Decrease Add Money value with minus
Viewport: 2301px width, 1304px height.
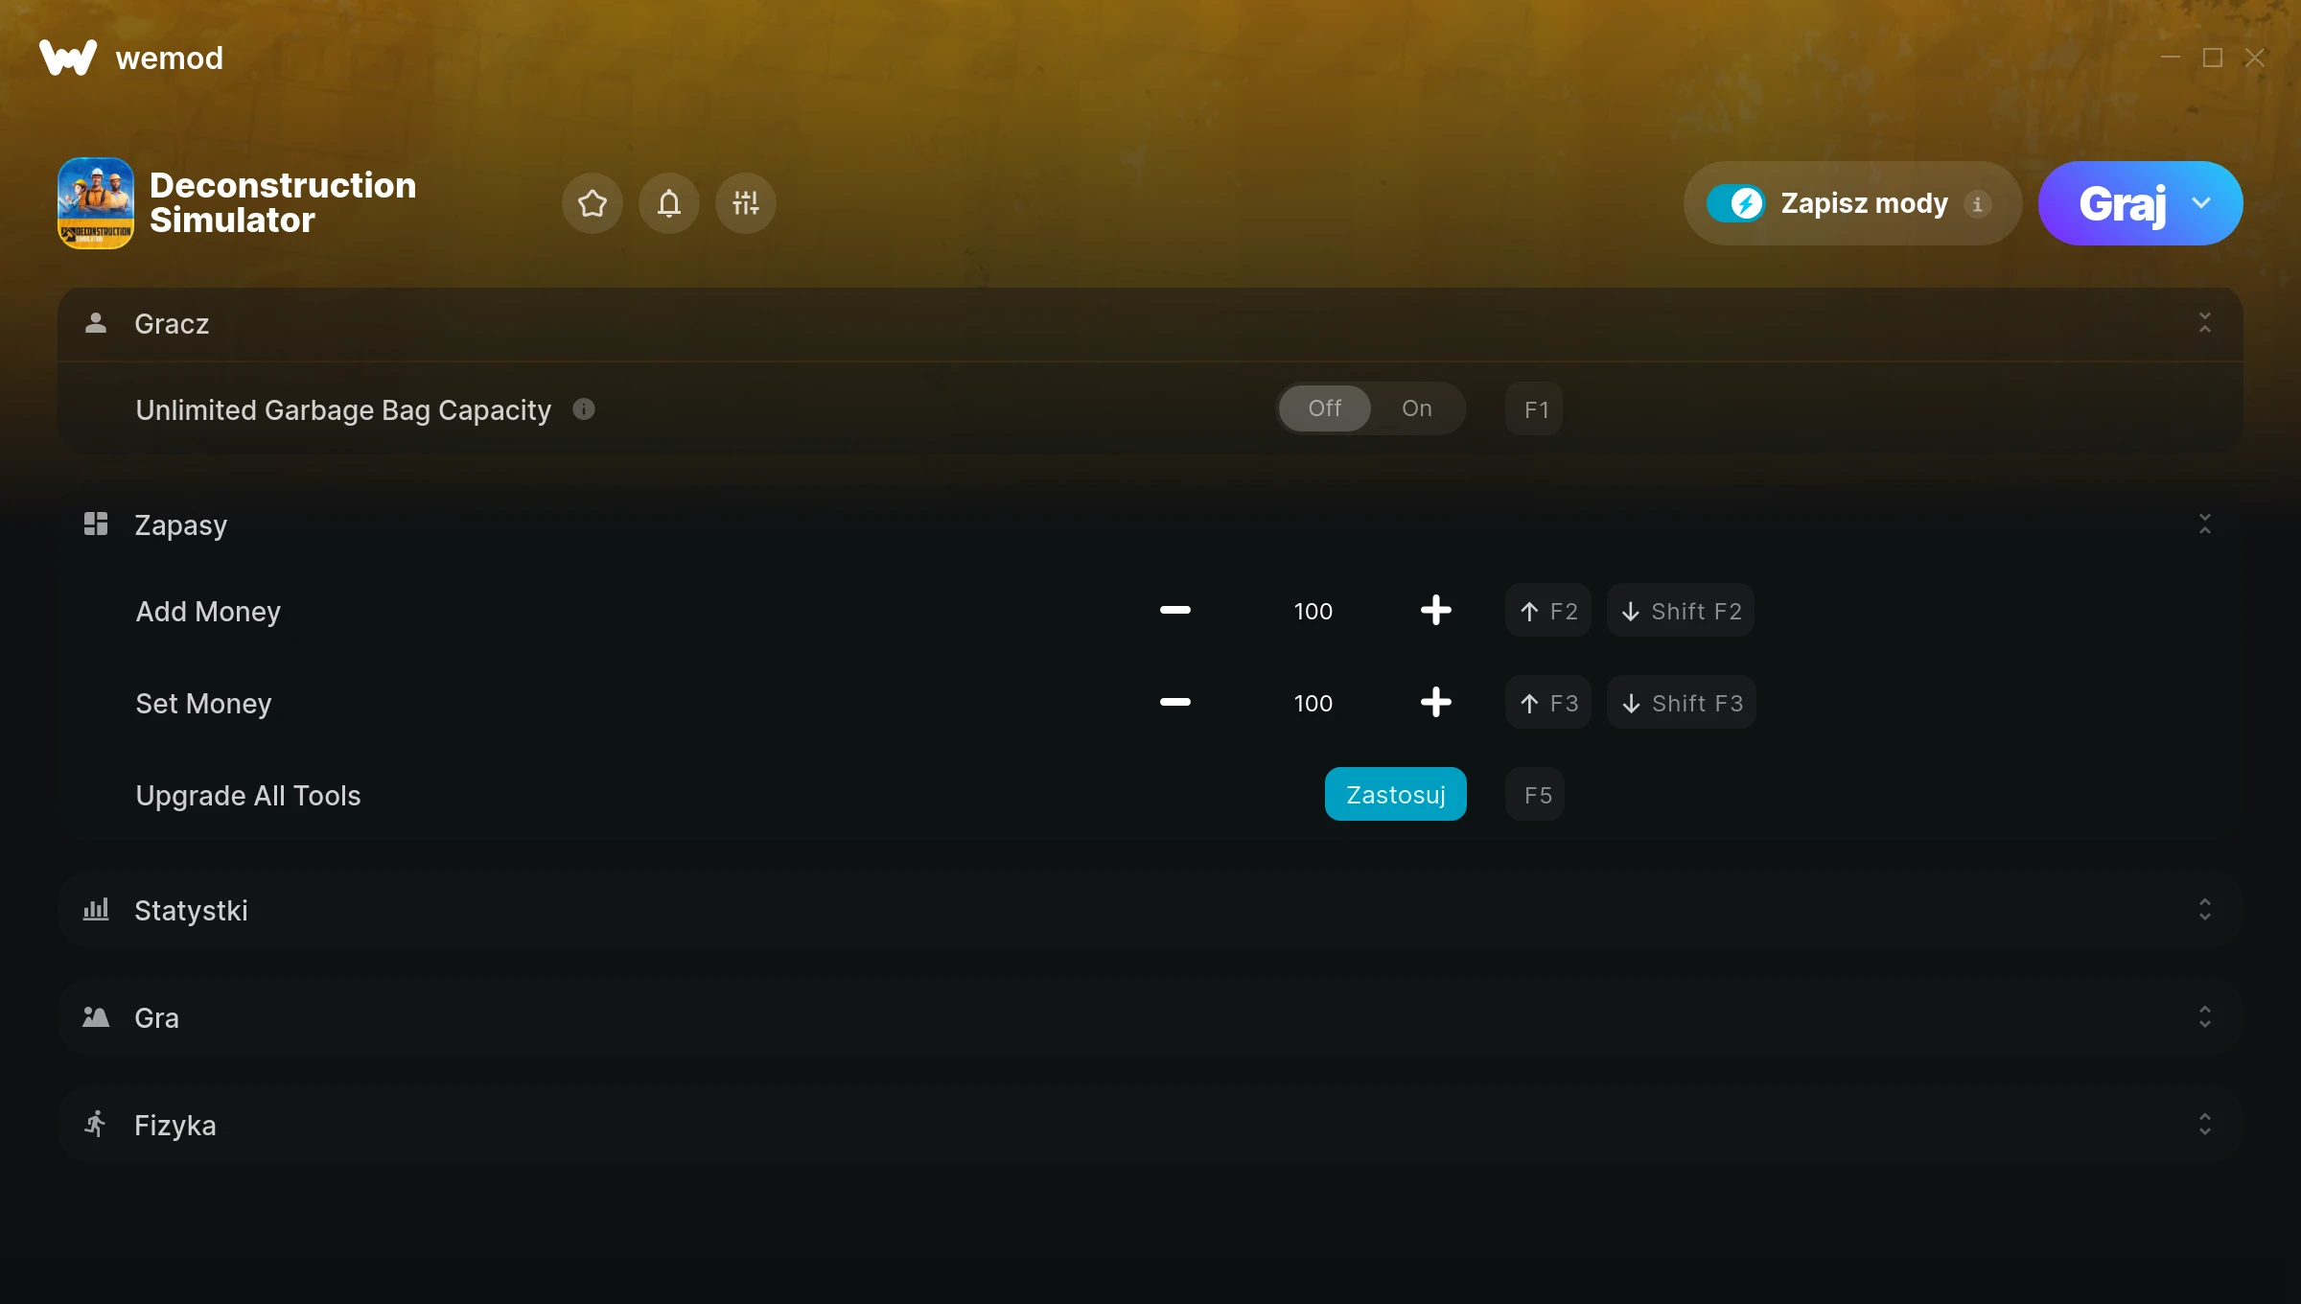pos(1174,610)
